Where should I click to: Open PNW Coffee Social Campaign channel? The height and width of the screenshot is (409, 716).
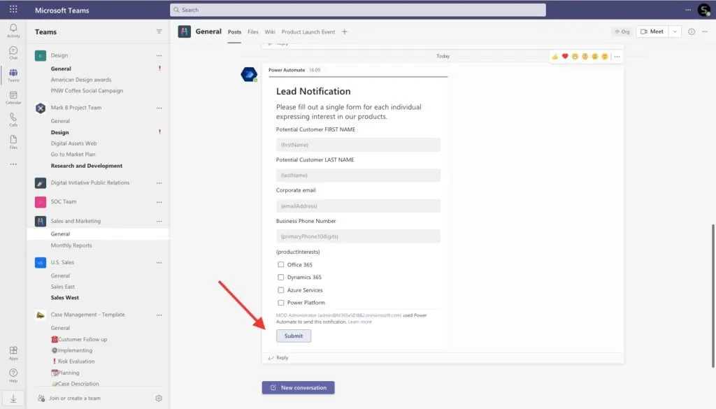(x=87, y=90)
